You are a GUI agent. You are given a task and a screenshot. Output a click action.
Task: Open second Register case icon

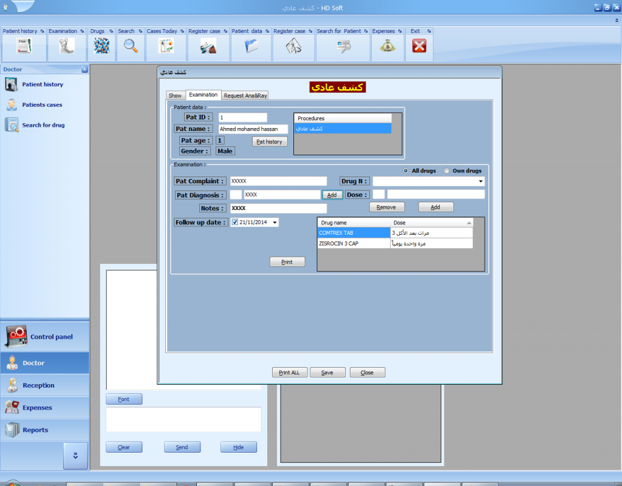click(x=293, y=46)
